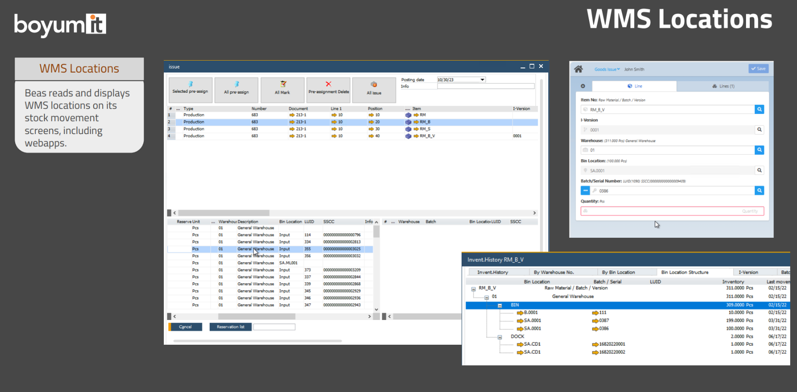This screenshot has height=392, width=797.
Task: Select the Bin Location Structure tab
Action: tap(685, 272)
